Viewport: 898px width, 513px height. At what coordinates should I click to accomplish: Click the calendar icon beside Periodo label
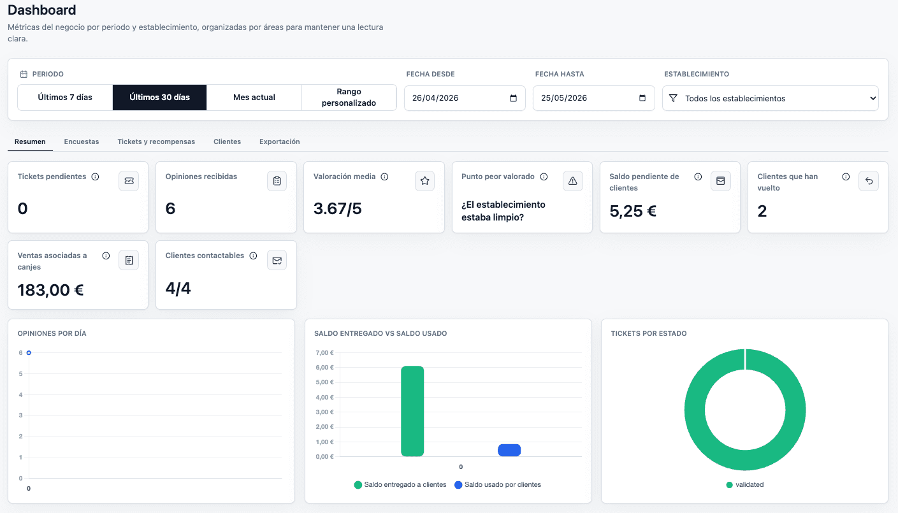[x=24, y=74]
